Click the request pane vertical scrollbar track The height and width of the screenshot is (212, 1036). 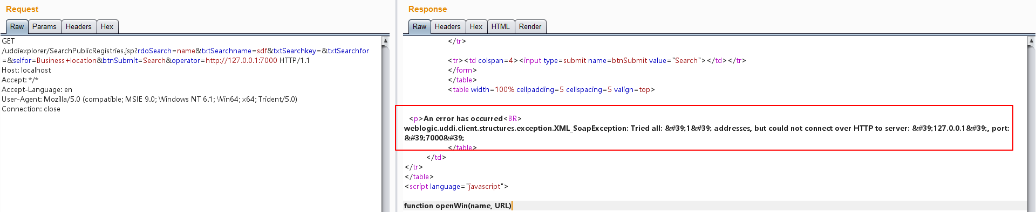pyautogui.click(x=385, y=129)
